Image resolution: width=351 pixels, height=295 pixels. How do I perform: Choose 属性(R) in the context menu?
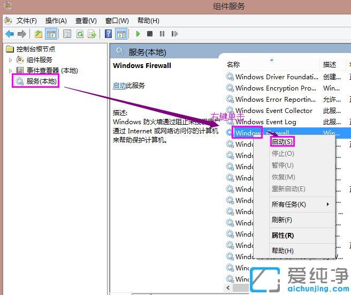[x=283, y=236]
